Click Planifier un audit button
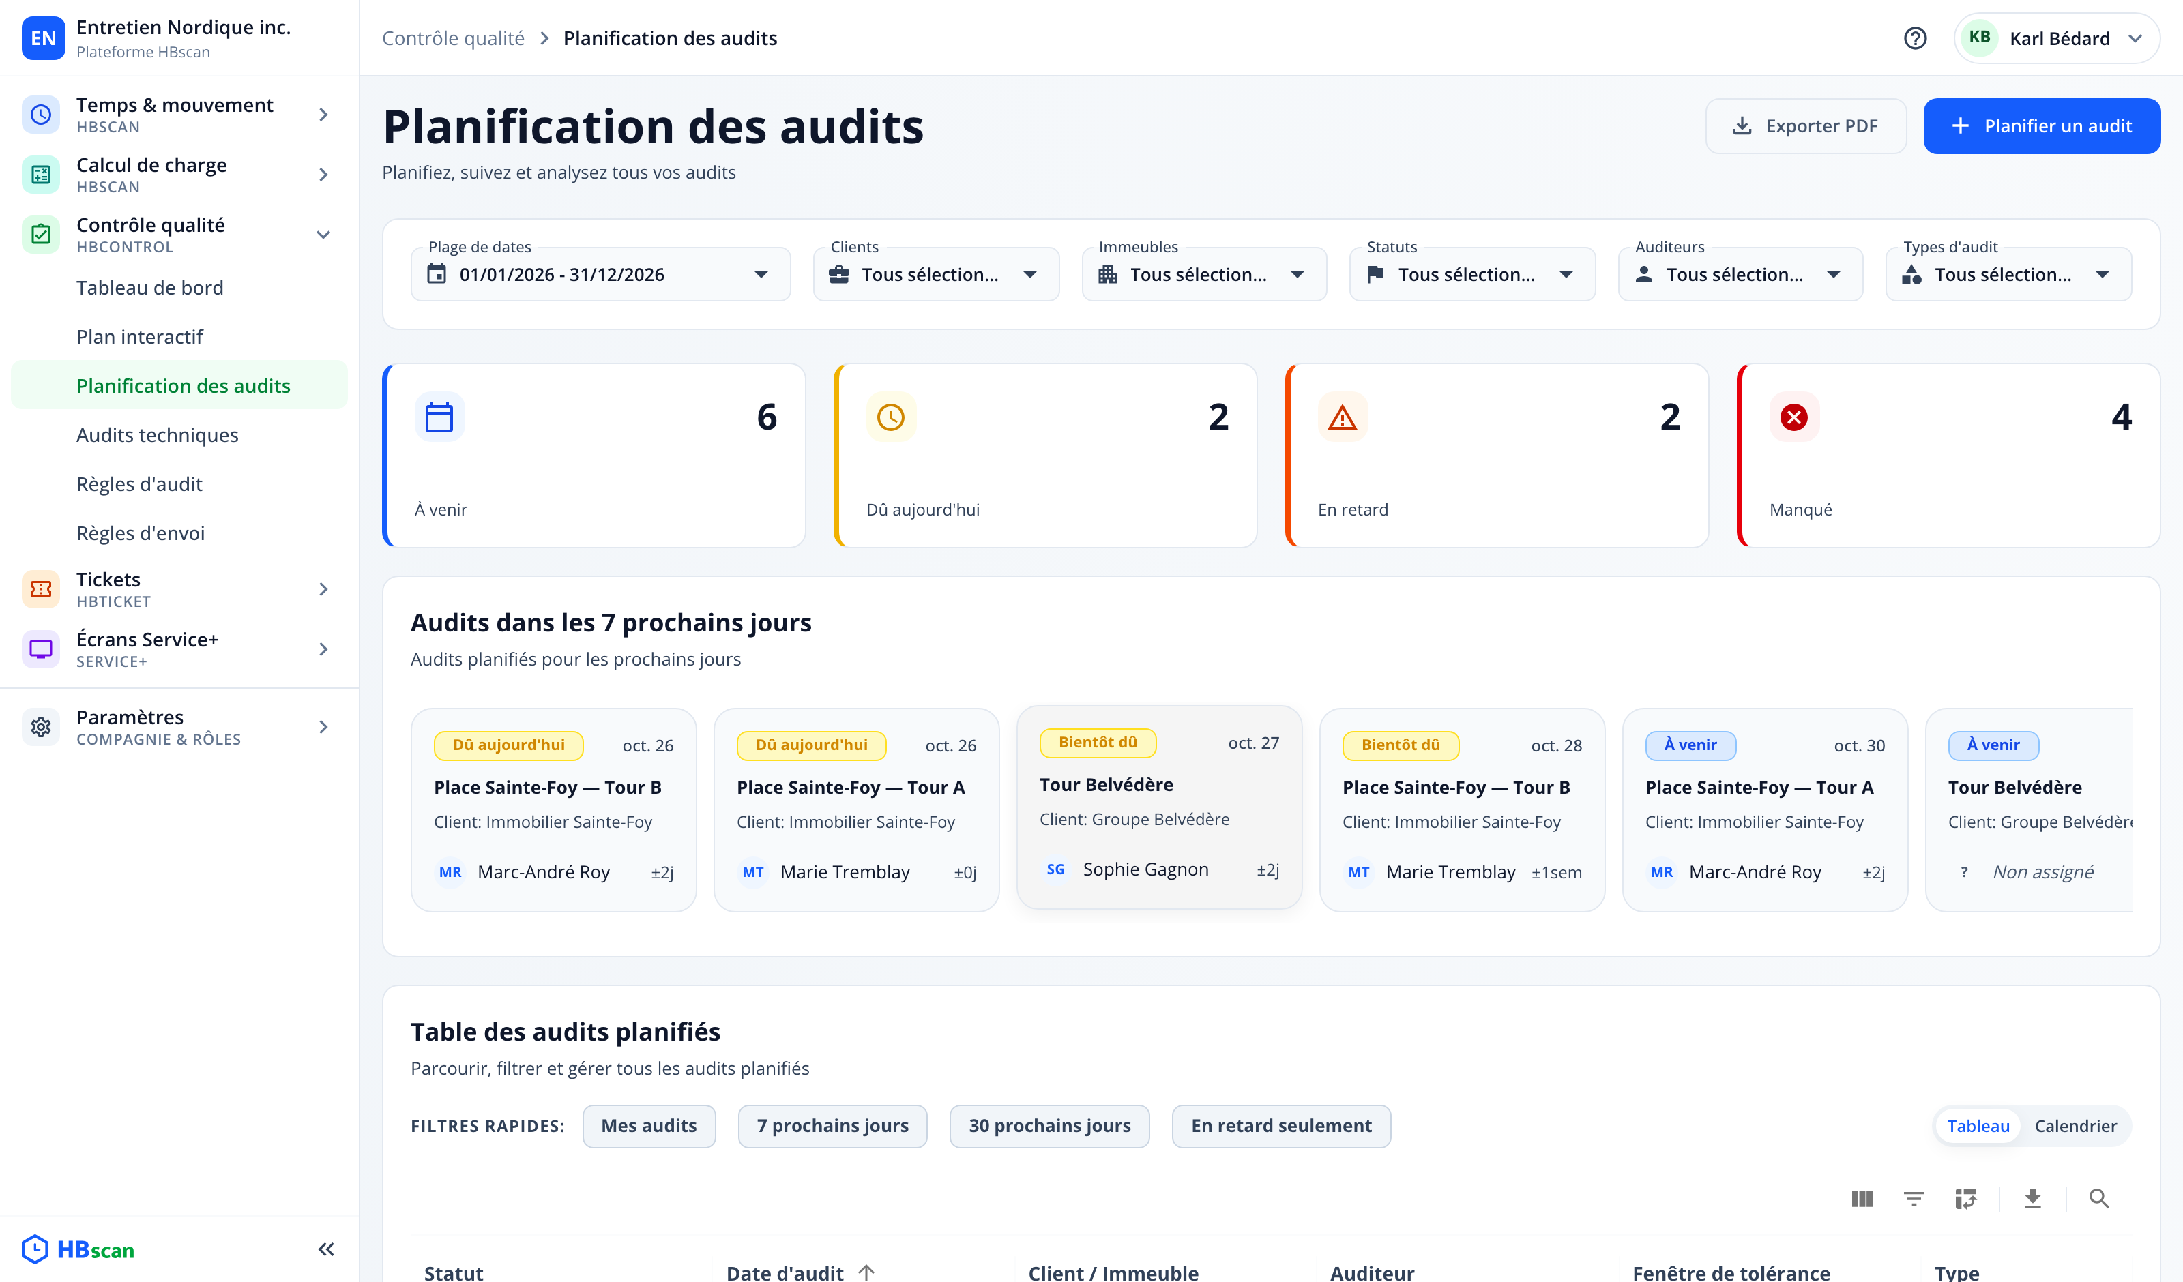This screenshot has width=2183, height=1282. (2041, 125)
